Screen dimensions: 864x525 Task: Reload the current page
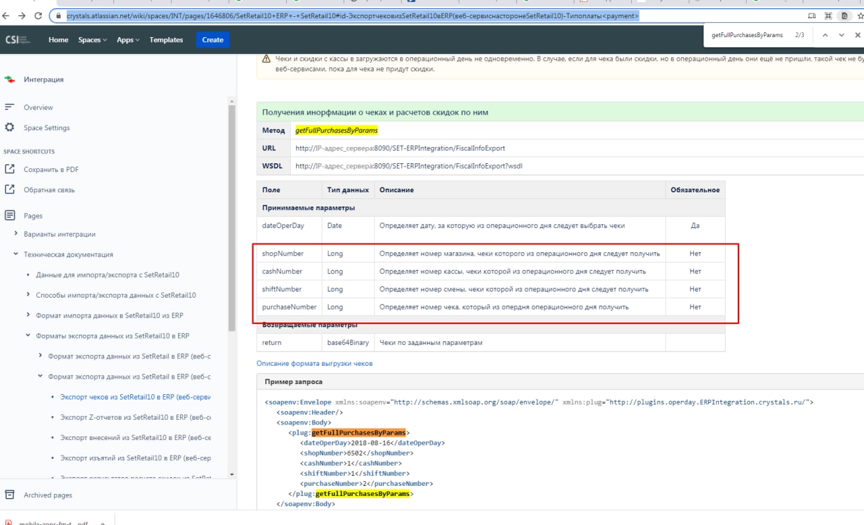(38, 16)
